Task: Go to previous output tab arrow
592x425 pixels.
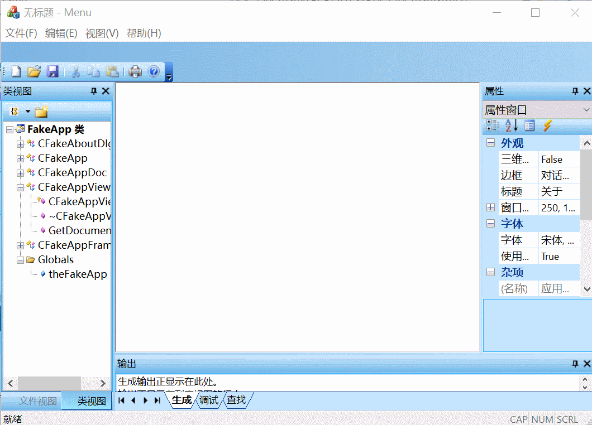Action: coord(133,400)
